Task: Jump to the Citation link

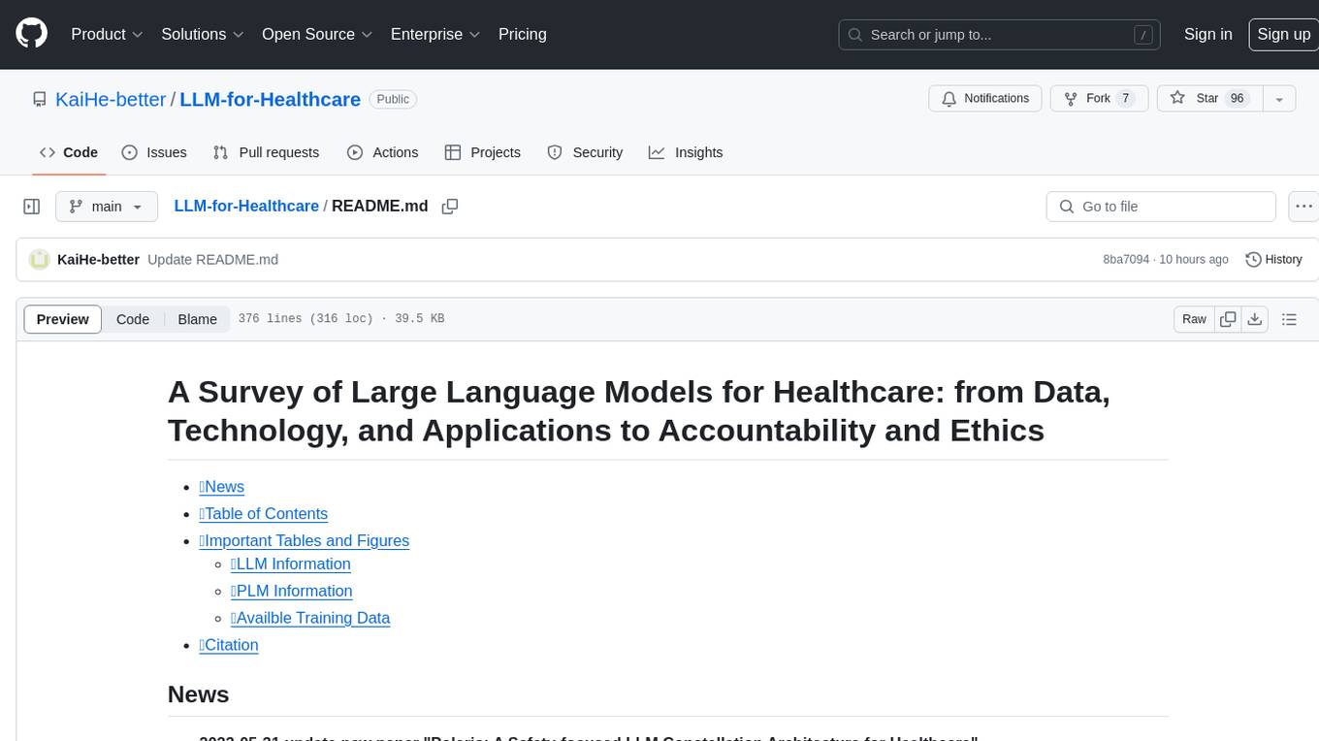Action: (x=229, y=646)
